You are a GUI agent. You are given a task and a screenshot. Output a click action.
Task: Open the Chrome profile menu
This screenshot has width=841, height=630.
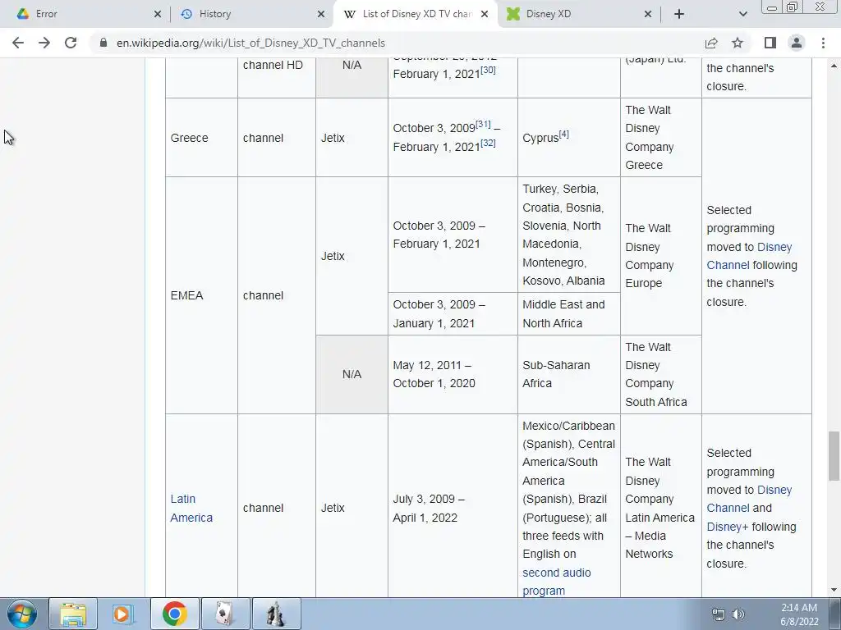[797, 43]
